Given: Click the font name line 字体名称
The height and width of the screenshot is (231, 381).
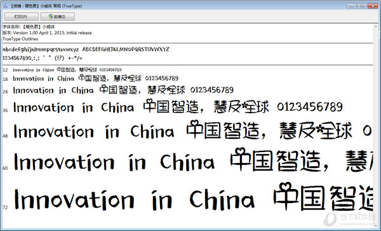Looking at the screenshot, I should [29, 27].
